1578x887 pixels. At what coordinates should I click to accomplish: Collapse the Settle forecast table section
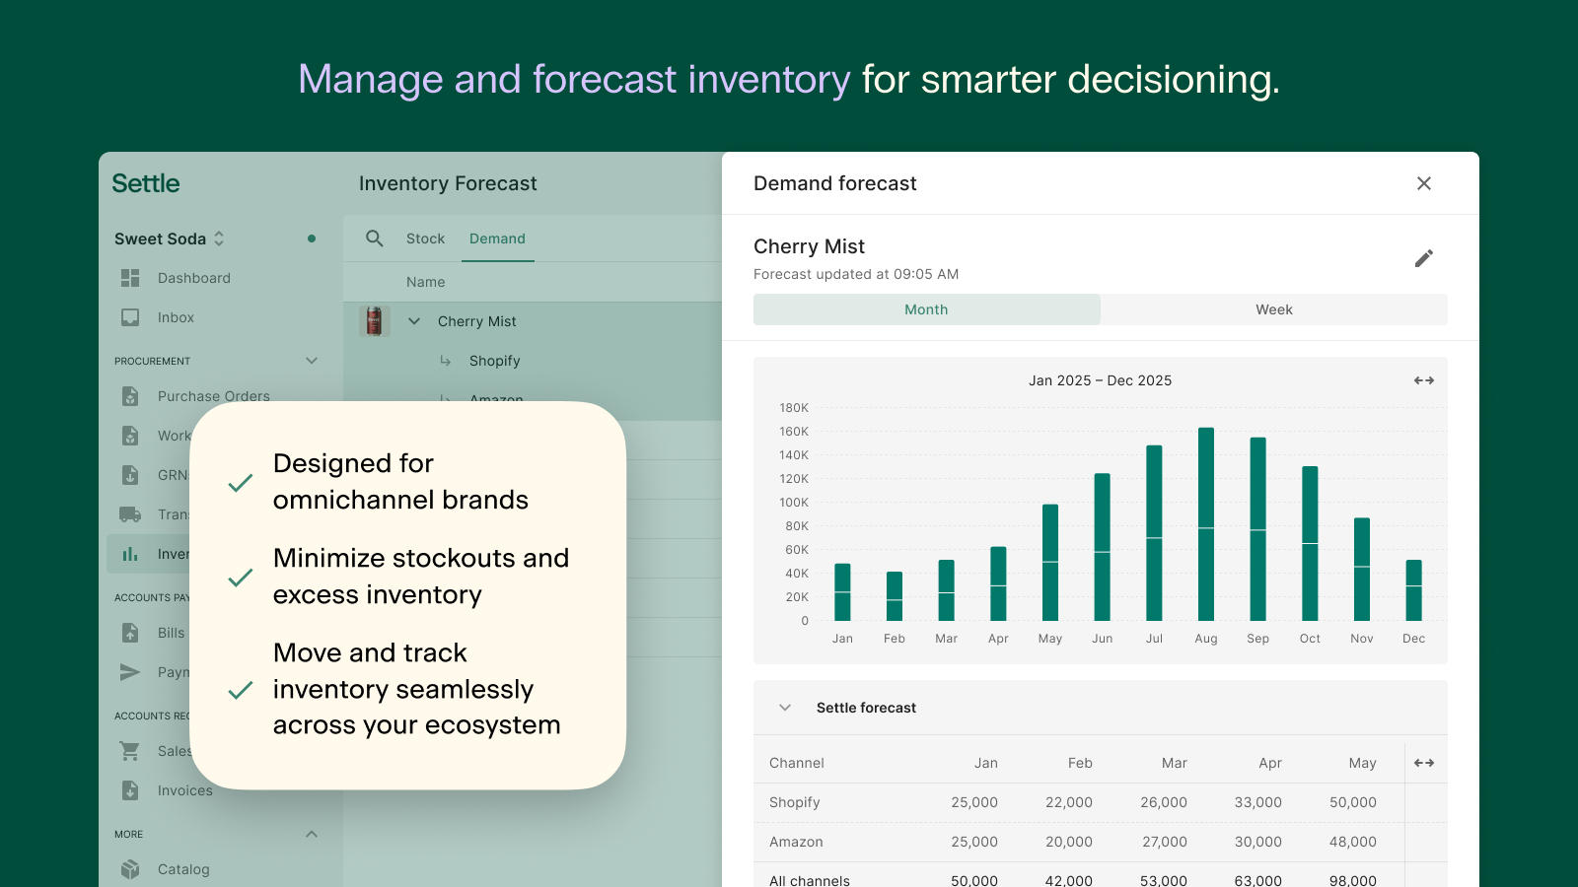click(x=784, y=708)
